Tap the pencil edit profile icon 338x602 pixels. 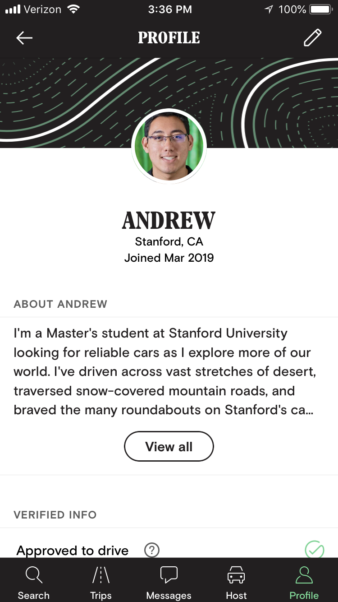pyautogui.click(x=312, y=38)
